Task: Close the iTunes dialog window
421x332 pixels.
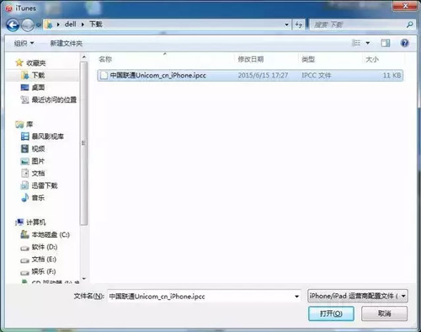Action: tap(405, 5)
